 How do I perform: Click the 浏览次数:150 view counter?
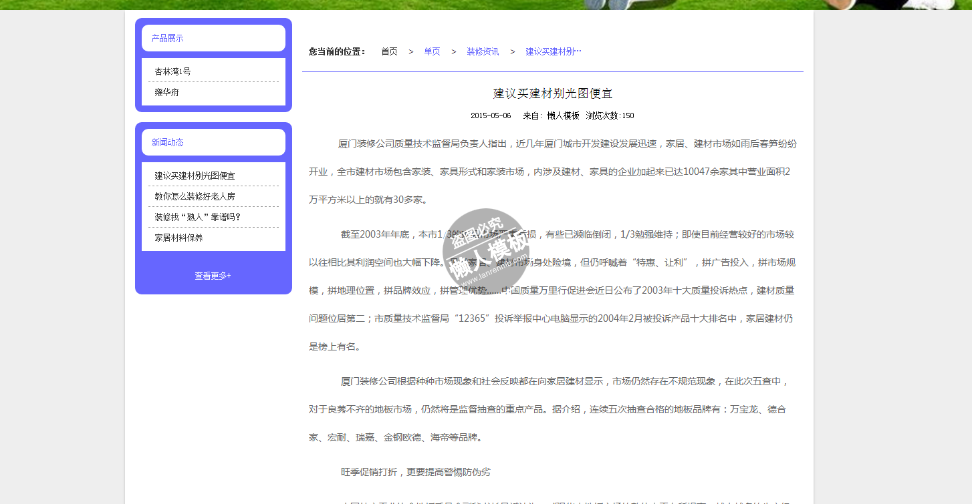click(x=610, y=115)
